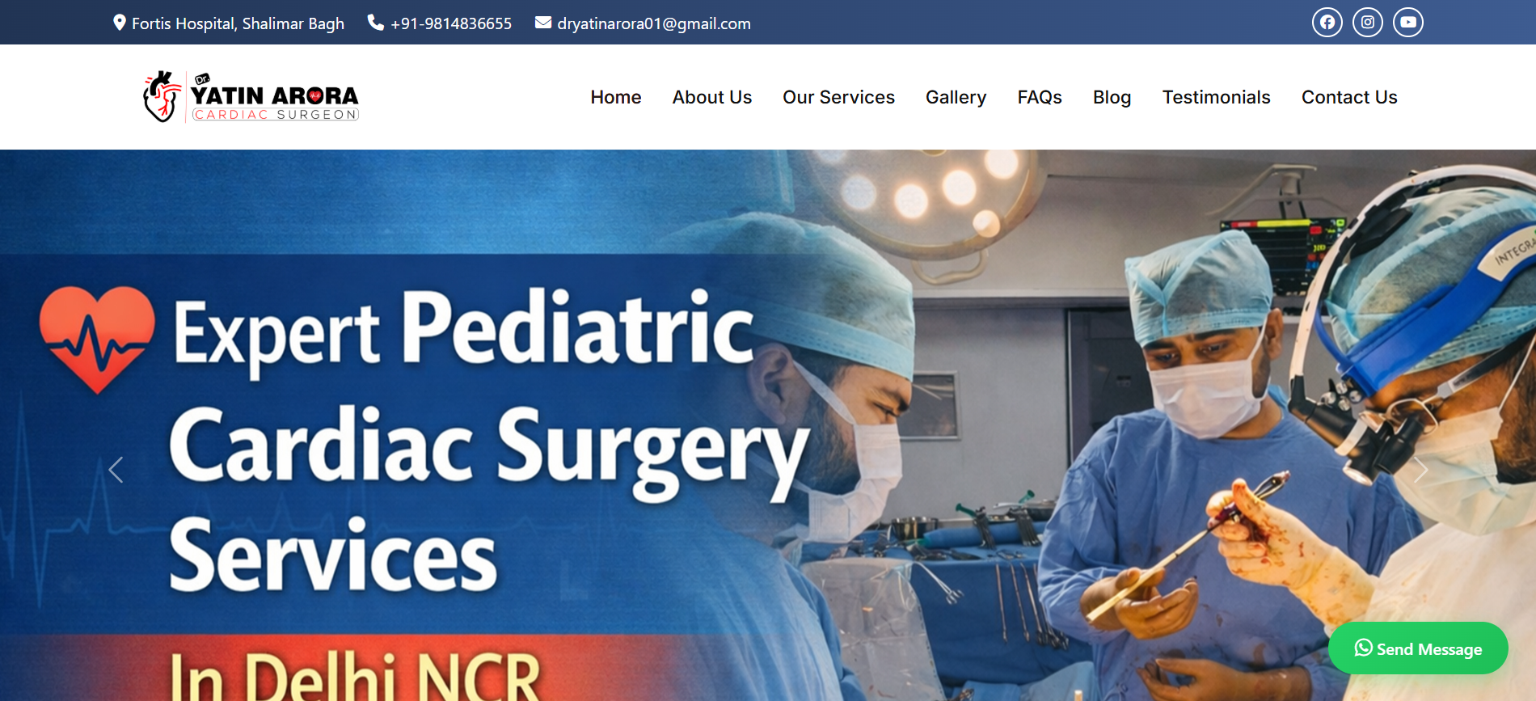Screen dimensions: 1536x701
Task: Click the email envelope icon
Action: point(543,23)
